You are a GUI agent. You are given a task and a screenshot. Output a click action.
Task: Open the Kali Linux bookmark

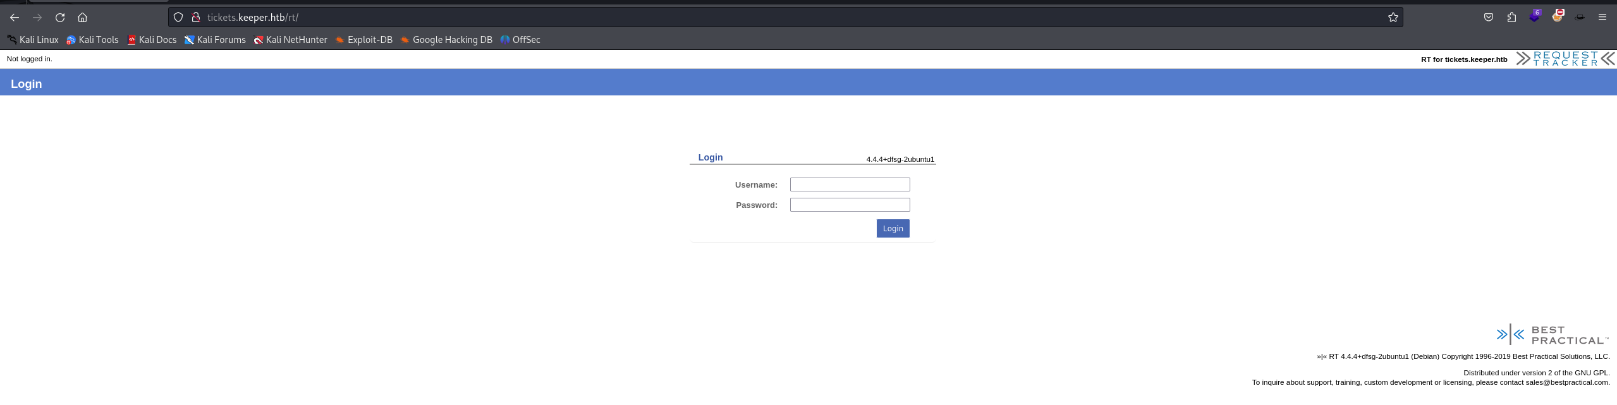point(33,40)
